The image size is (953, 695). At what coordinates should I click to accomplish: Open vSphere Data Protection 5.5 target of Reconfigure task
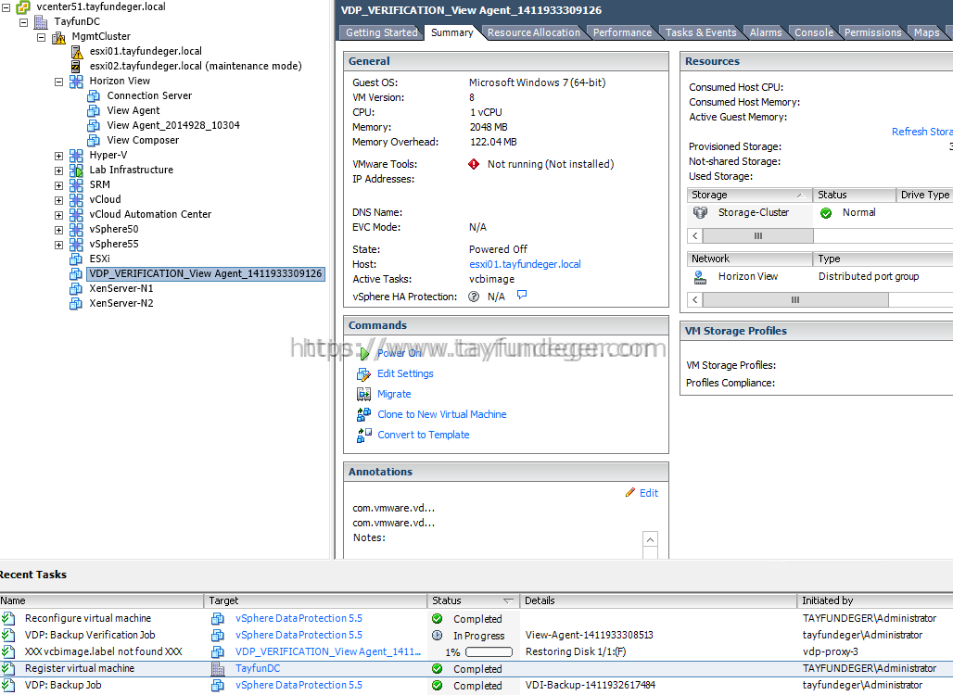coord(299,618)
